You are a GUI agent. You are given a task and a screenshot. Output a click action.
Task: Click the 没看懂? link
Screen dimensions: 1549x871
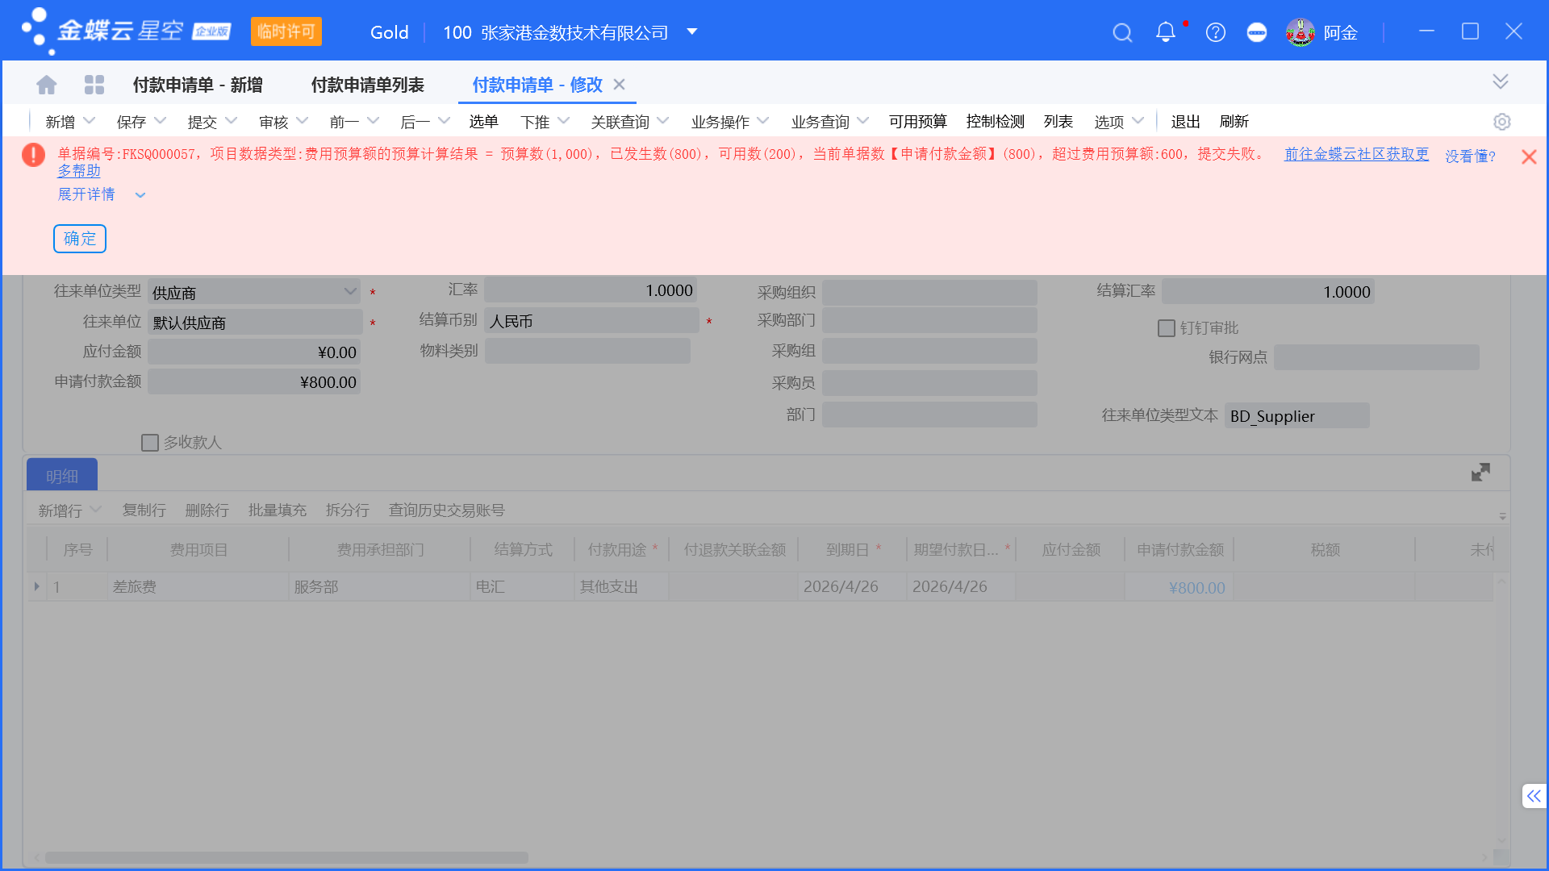pos(1470,156)
